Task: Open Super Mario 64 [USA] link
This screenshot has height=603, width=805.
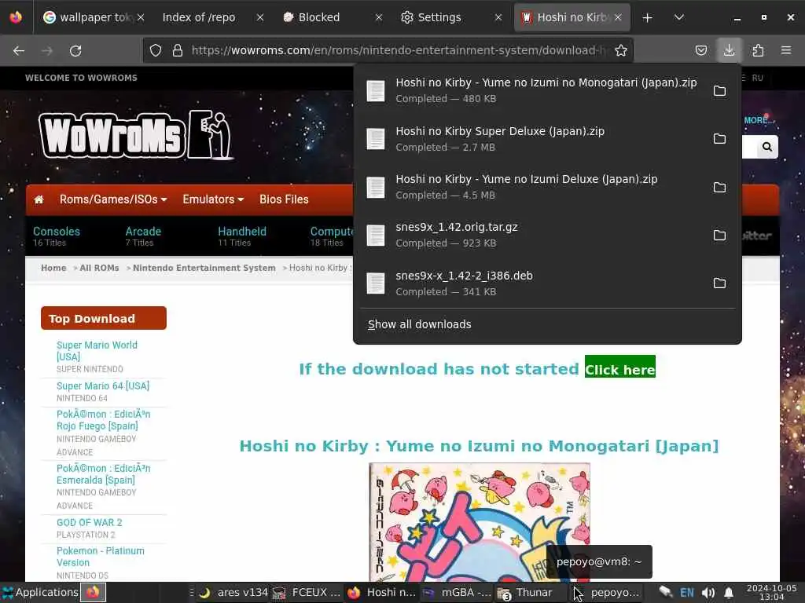Action: coord(103,386)
